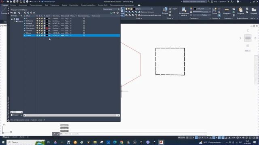Toggle on/off bulb for Тонкий layer
The height and width of the screenshot is (145, 259).
coord(37,31)
